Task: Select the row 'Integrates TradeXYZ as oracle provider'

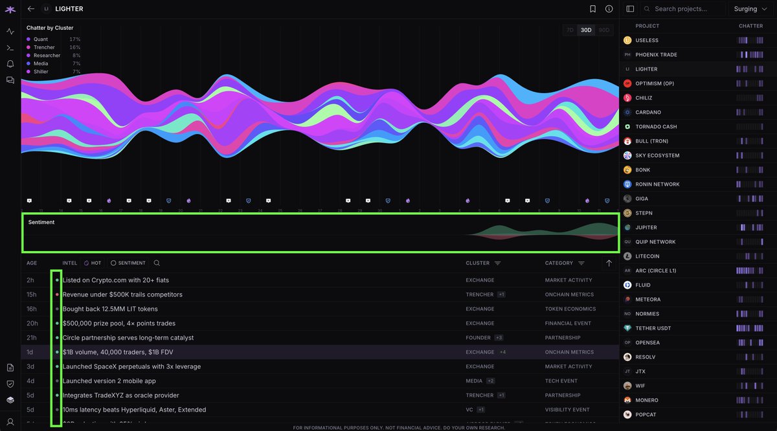Action: (320, 395)
